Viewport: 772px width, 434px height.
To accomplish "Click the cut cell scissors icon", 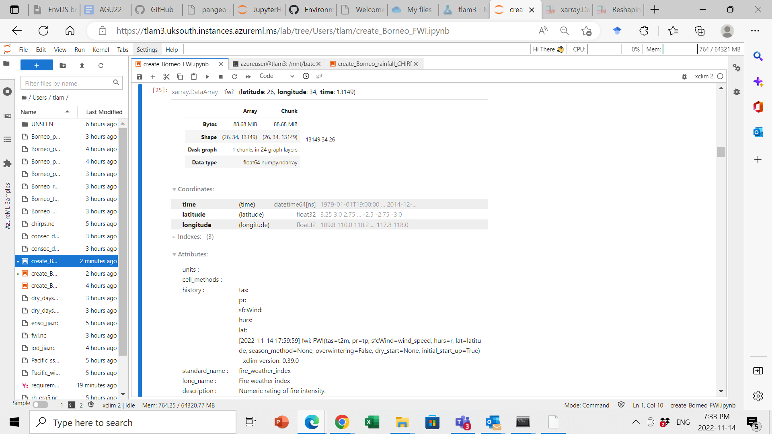I will (166, 76).
